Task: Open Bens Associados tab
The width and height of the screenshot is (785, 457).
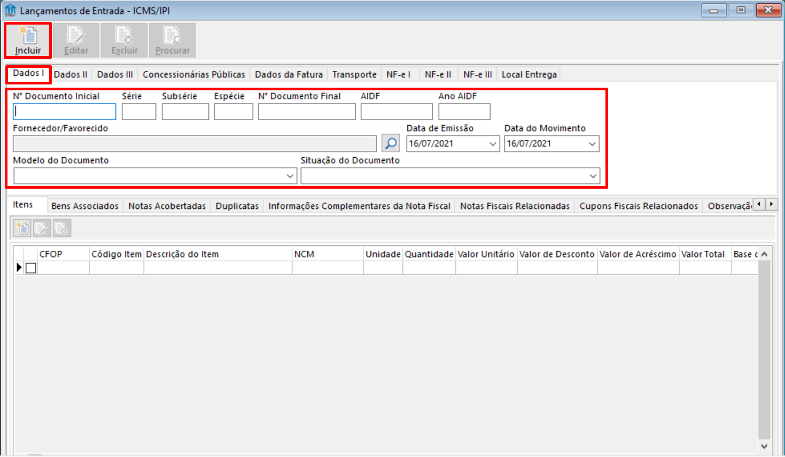Action: (x=85, y=206)
